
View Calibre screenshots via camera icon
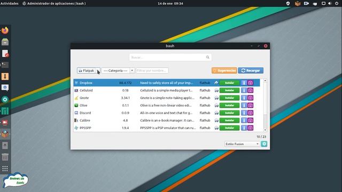pos(251,121)
